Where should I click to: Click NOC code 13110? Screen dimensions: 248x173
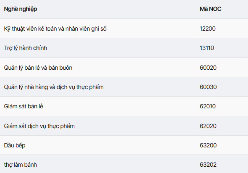[x=207, y=48]
